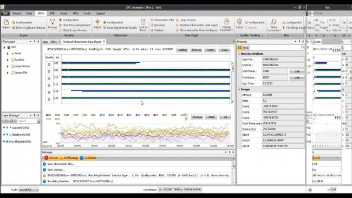Screen dimensions: 352x198
Task: Toggle the G13 satellite checkbox
Action: click(49, 78)
